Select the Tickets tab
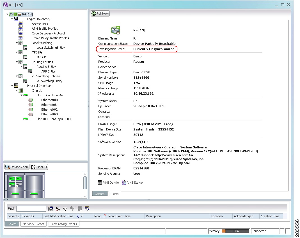 (x=12, y=224)
